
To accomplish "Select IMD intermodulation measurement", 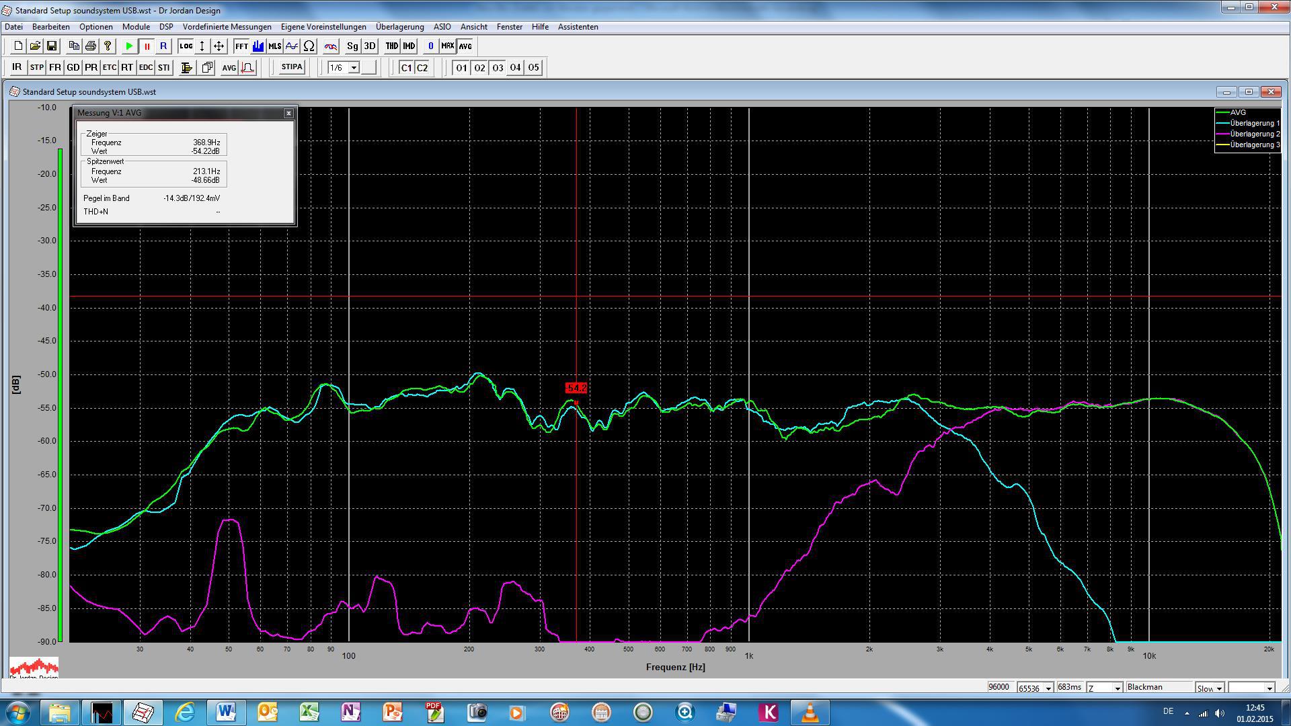I will (409, 46).
